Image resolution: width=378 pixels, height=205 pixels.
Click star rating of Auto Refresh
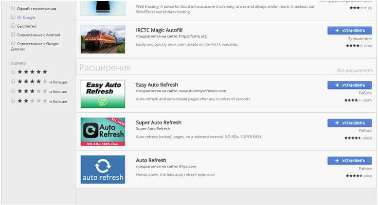(353, 175)
